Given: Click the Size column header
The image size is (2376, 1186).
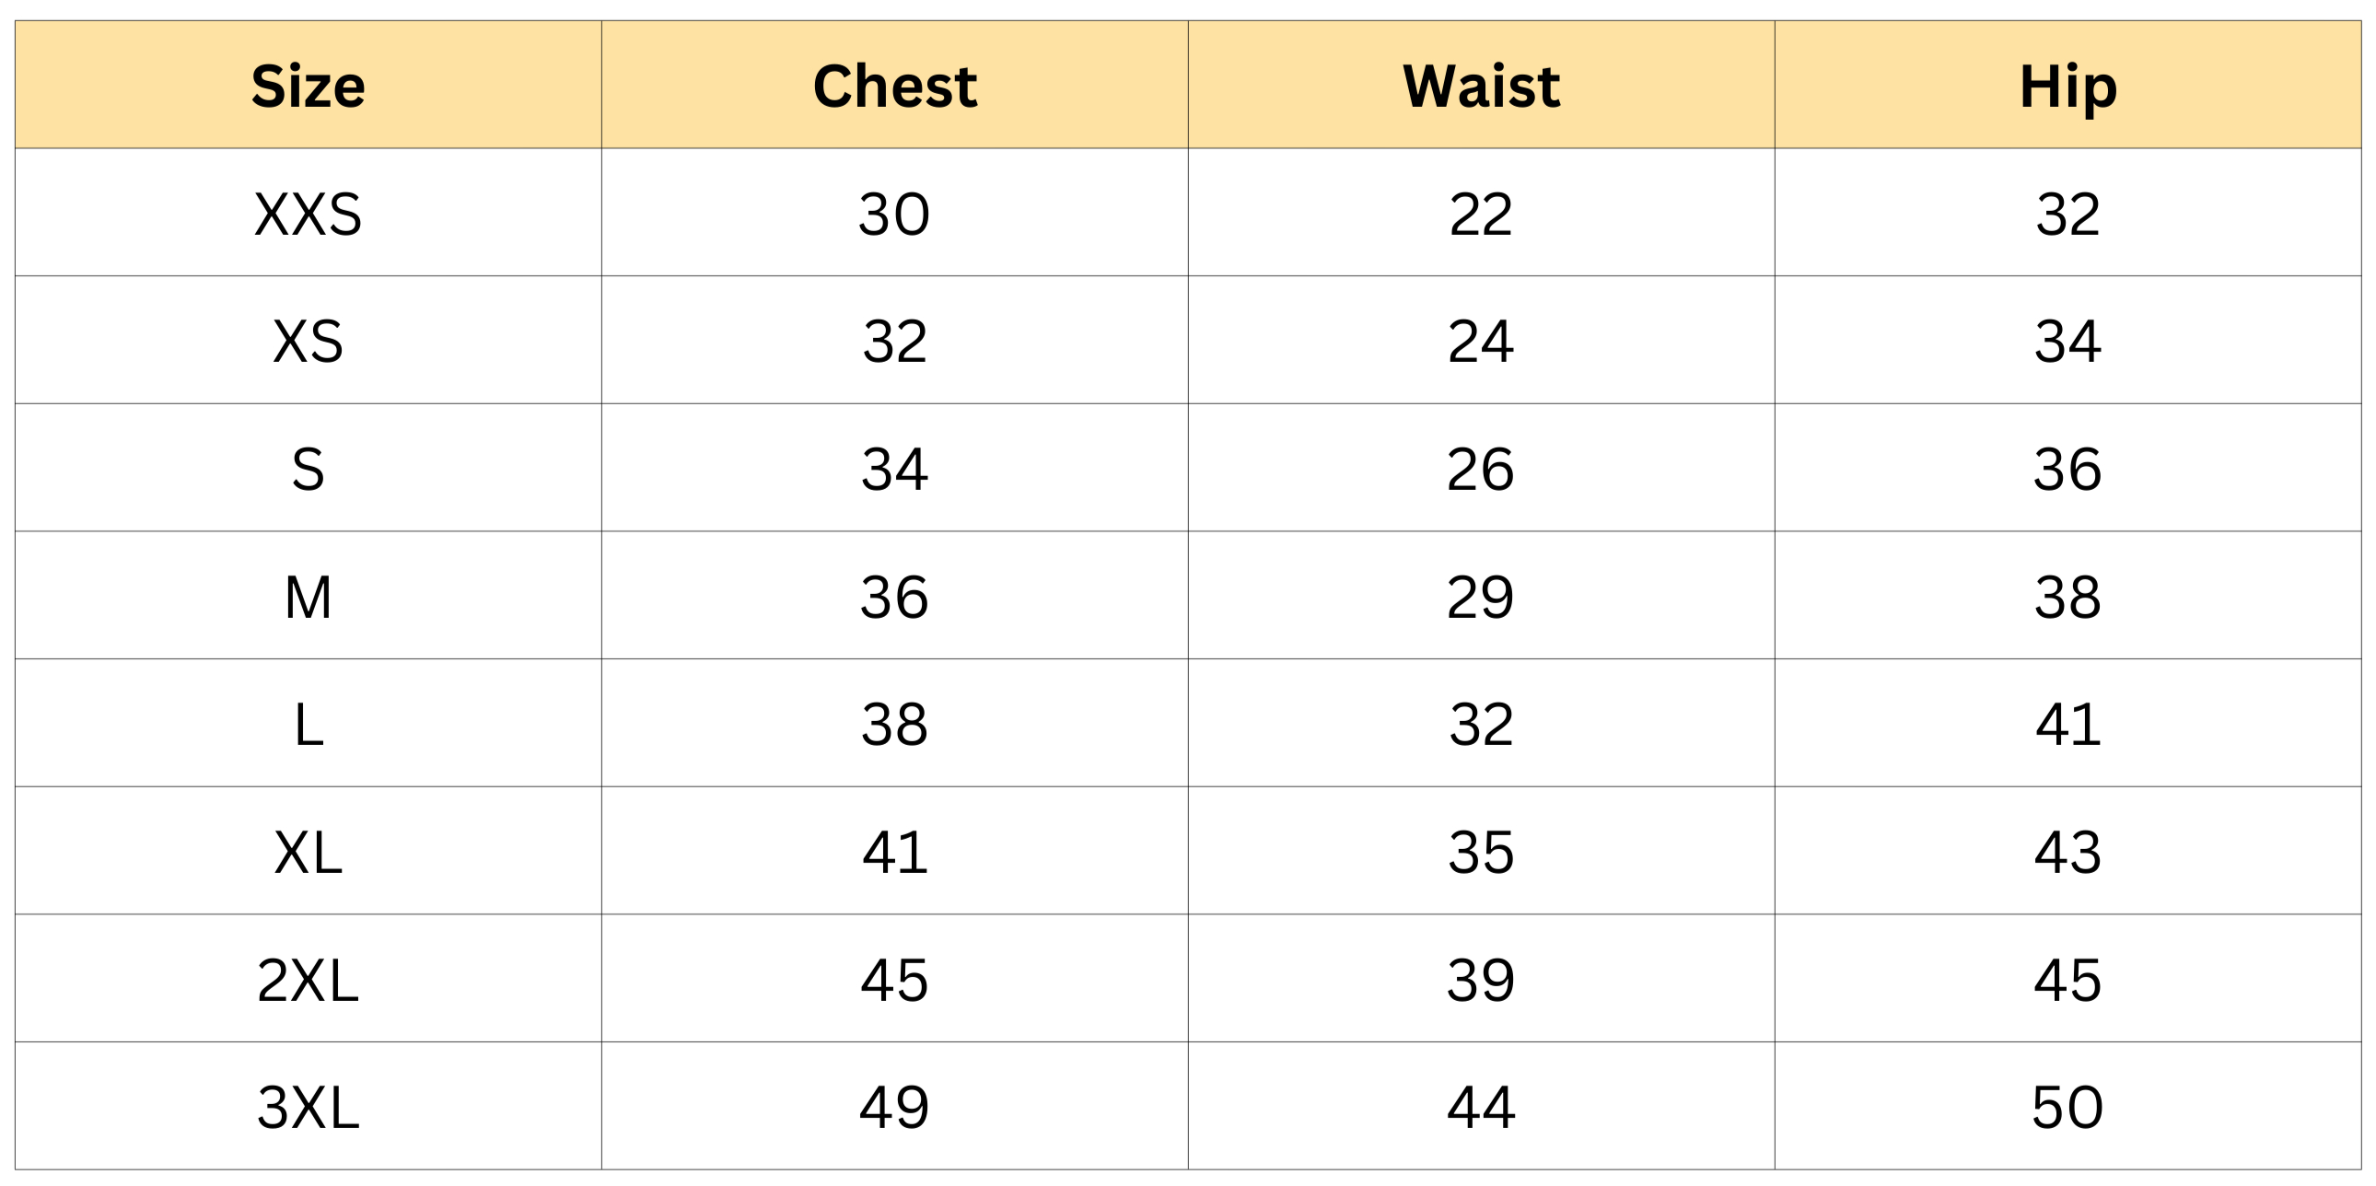Looking at the screenshot, I should point(309,86).
